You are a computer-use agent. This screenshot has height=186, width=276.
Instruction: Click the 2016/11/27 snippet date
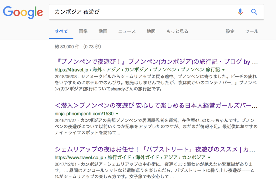(65, 121)
